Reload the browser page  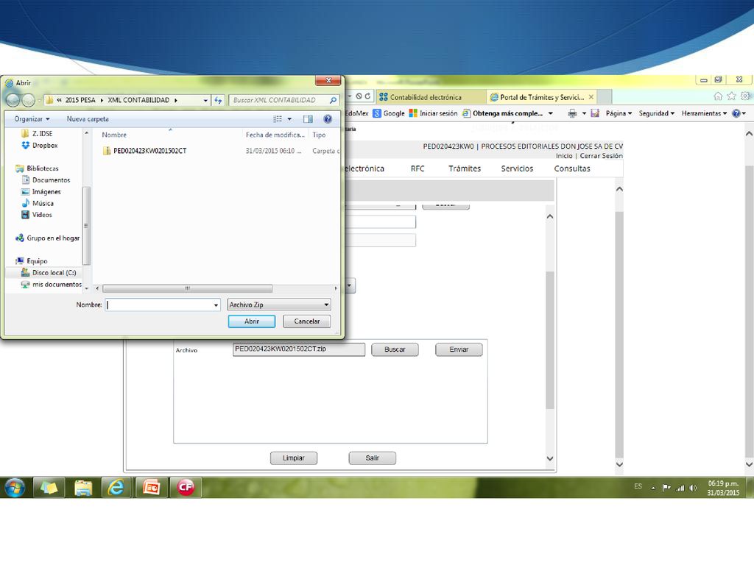point(367,96)
